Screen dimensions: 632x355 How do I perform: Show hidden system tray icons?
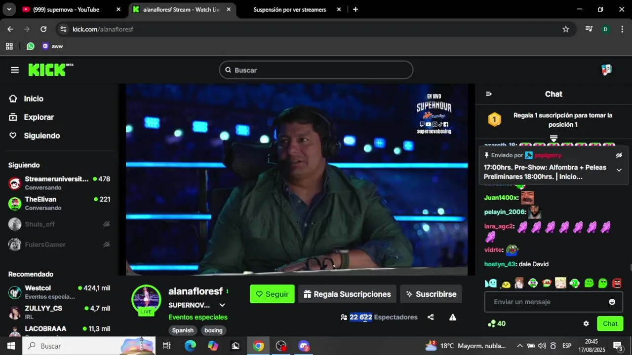point(519,346)
